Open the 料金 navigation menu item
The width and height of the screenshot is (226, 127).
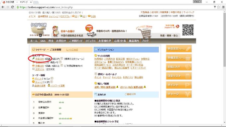coord(51,41)
